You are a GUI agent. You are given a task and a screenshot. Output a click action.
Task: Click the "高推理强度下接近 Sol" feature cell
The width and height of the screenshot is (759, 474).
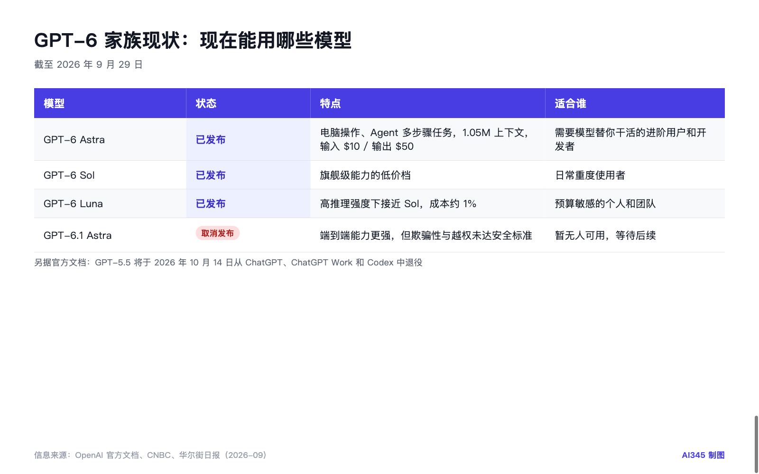[x=428, y=203]
